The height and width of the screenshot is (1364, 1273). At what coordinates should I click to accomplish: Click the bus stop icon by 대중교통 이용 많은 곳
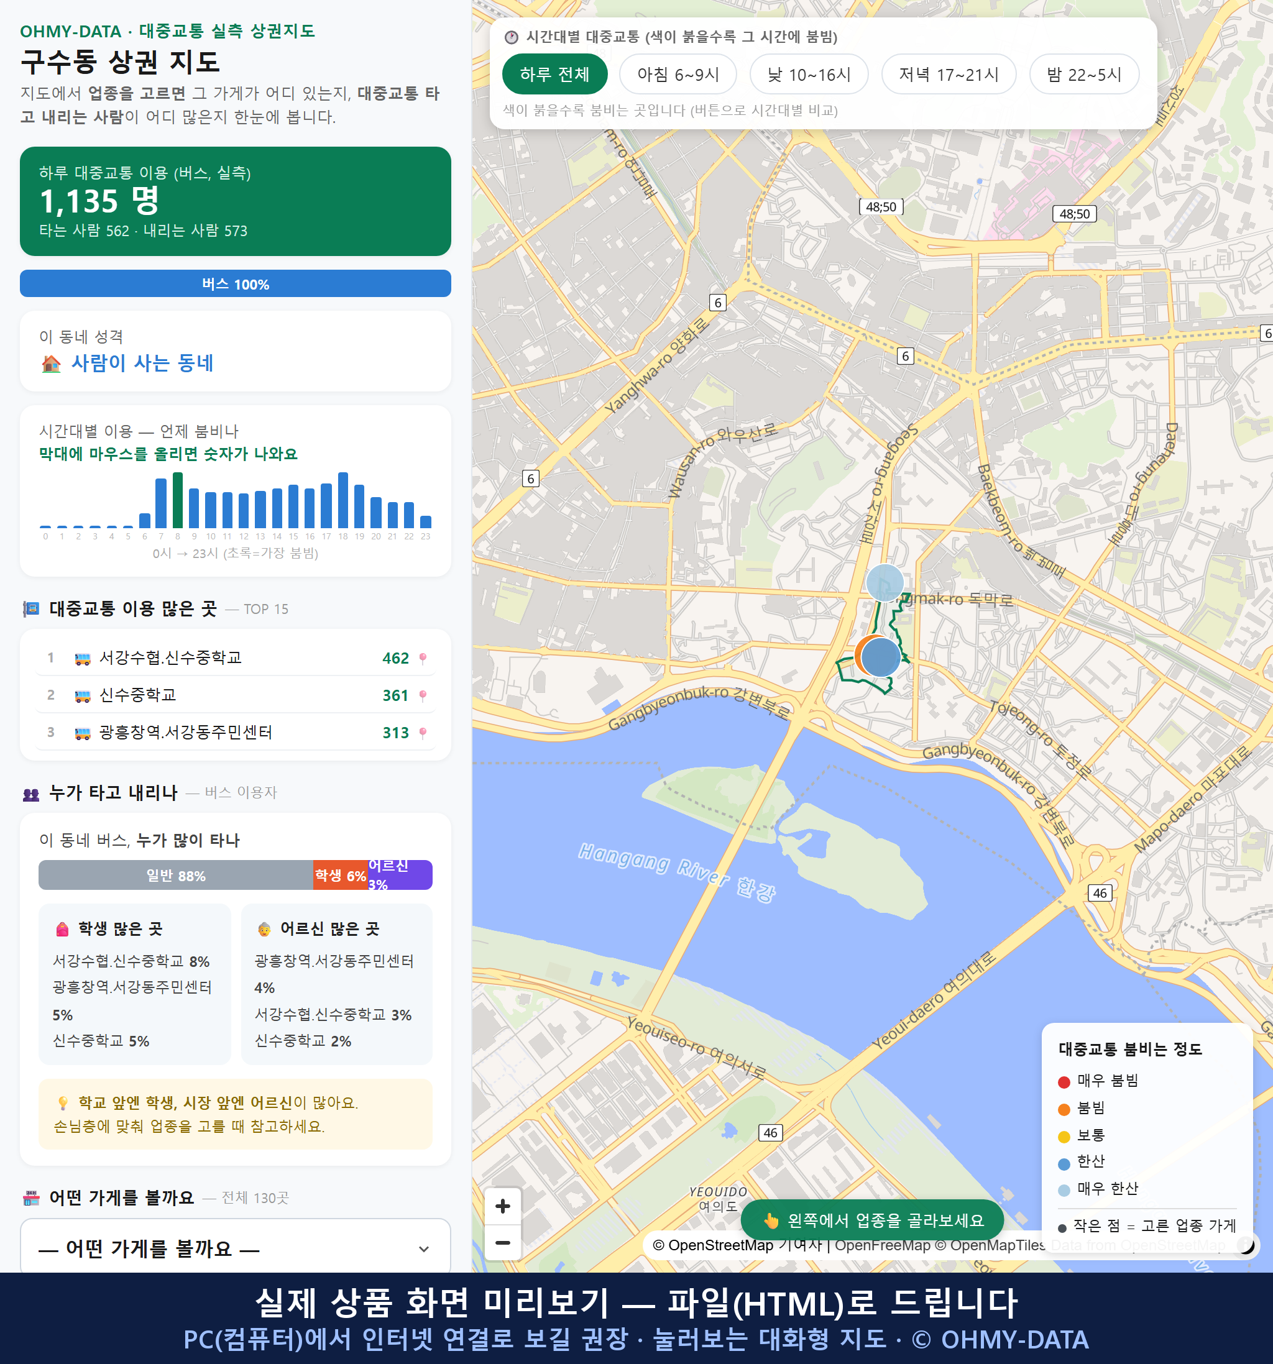pyautogui.click(x=31, y=608)
